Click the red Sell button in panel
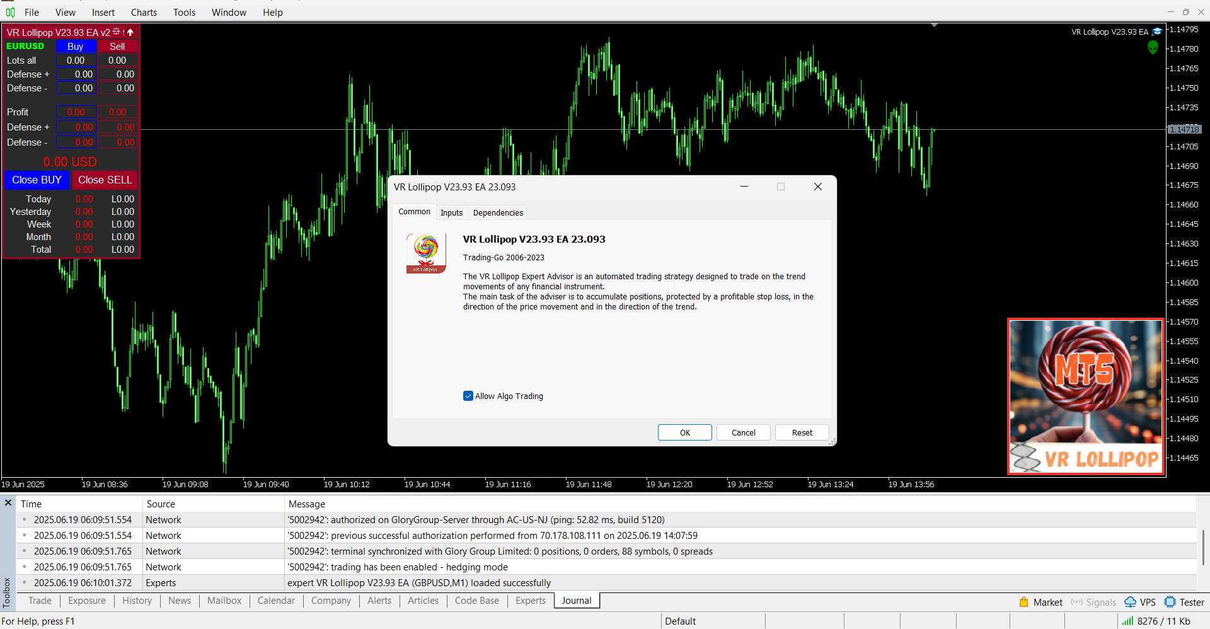This screenshot has height=629, width=1210. click(x=117, y=46)
